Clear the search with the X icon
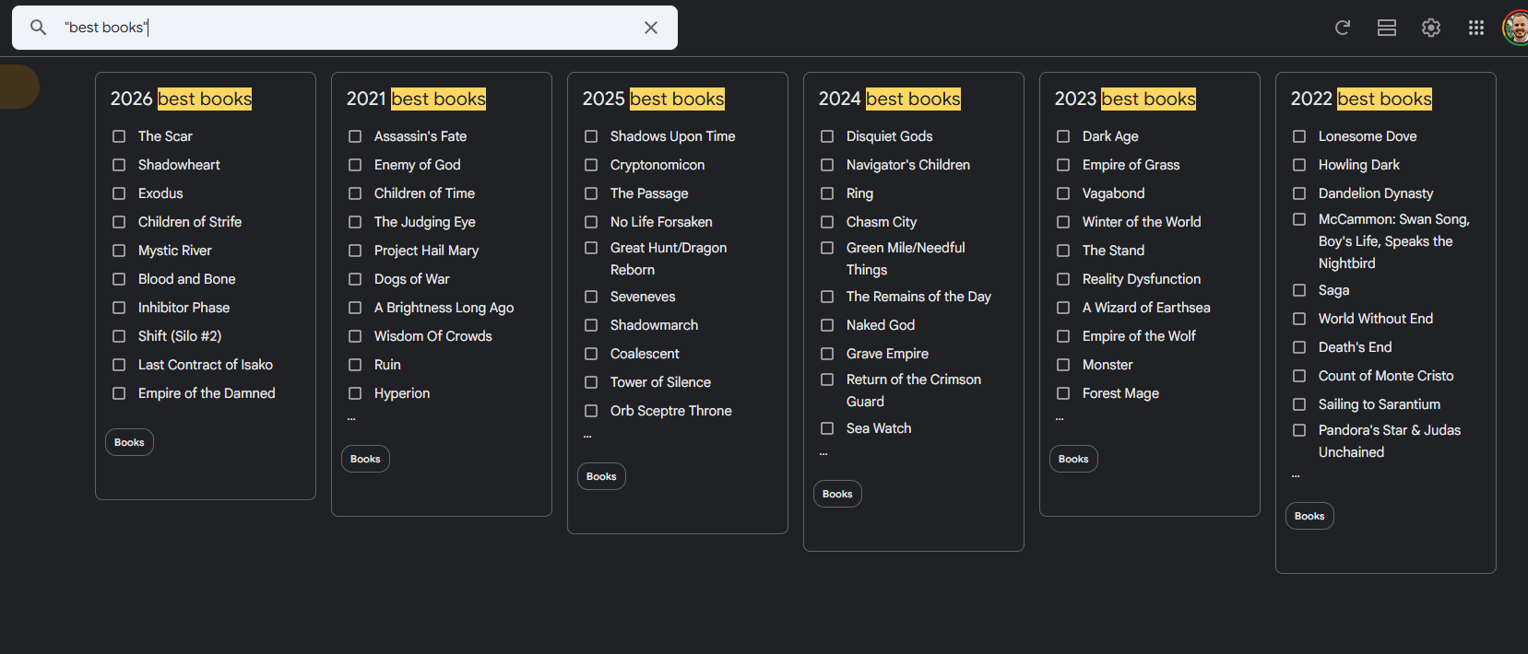 (651, 28)
